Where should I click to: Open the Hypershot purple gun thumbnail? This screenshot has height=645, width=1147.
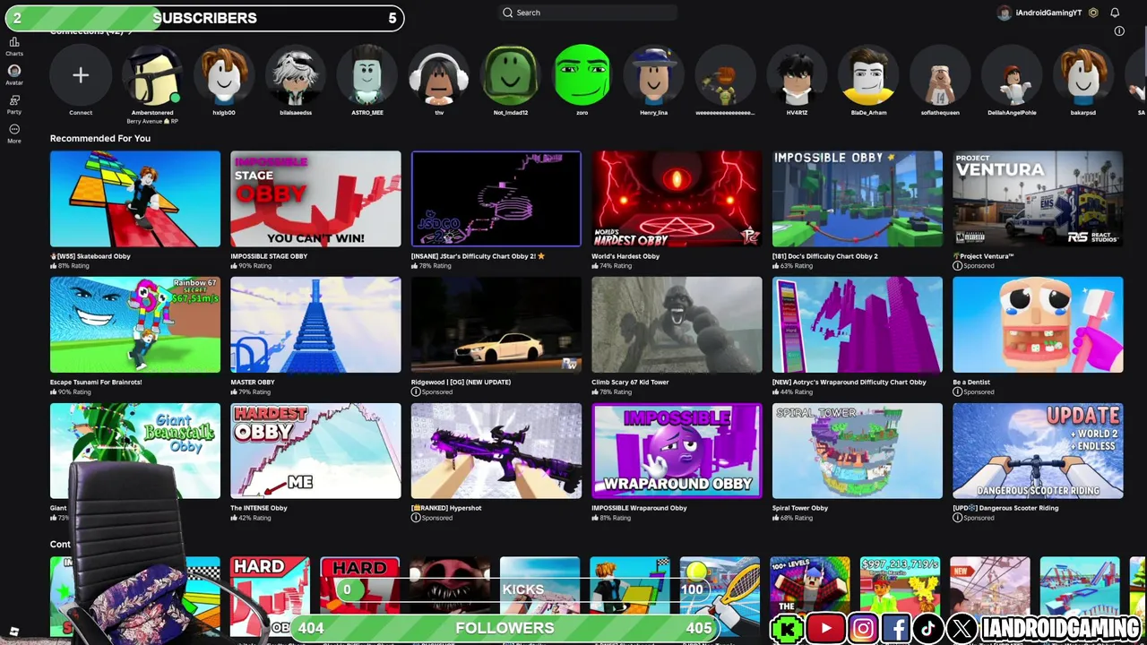click(496, 451)
